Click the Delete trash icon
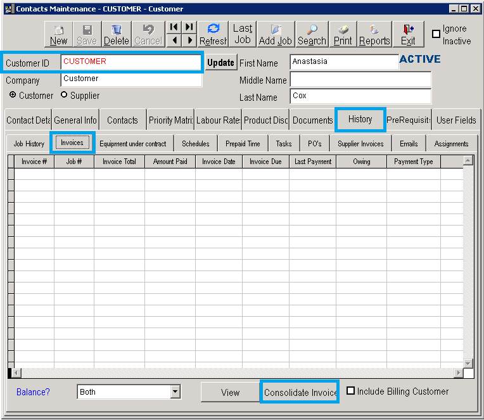This screenshot has height=420, width=484. [x=116, y=34]
